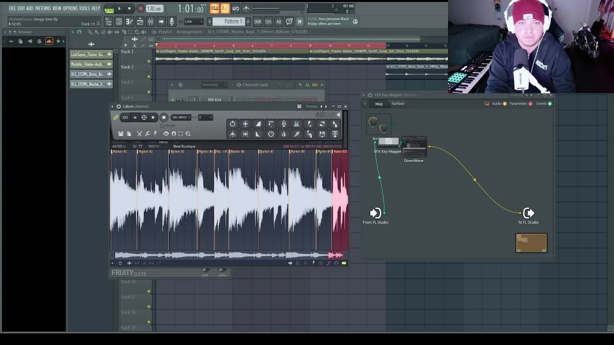Open Edison's Presets menu
The height and width of the screenshot is (345, 614).
[x=312, y=106]
